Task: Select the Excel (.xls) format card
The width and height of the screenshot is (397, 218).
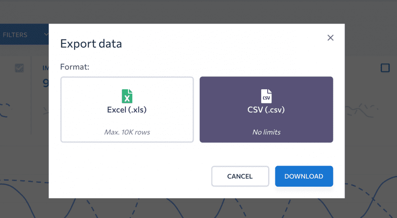Action: click(127, 109)
